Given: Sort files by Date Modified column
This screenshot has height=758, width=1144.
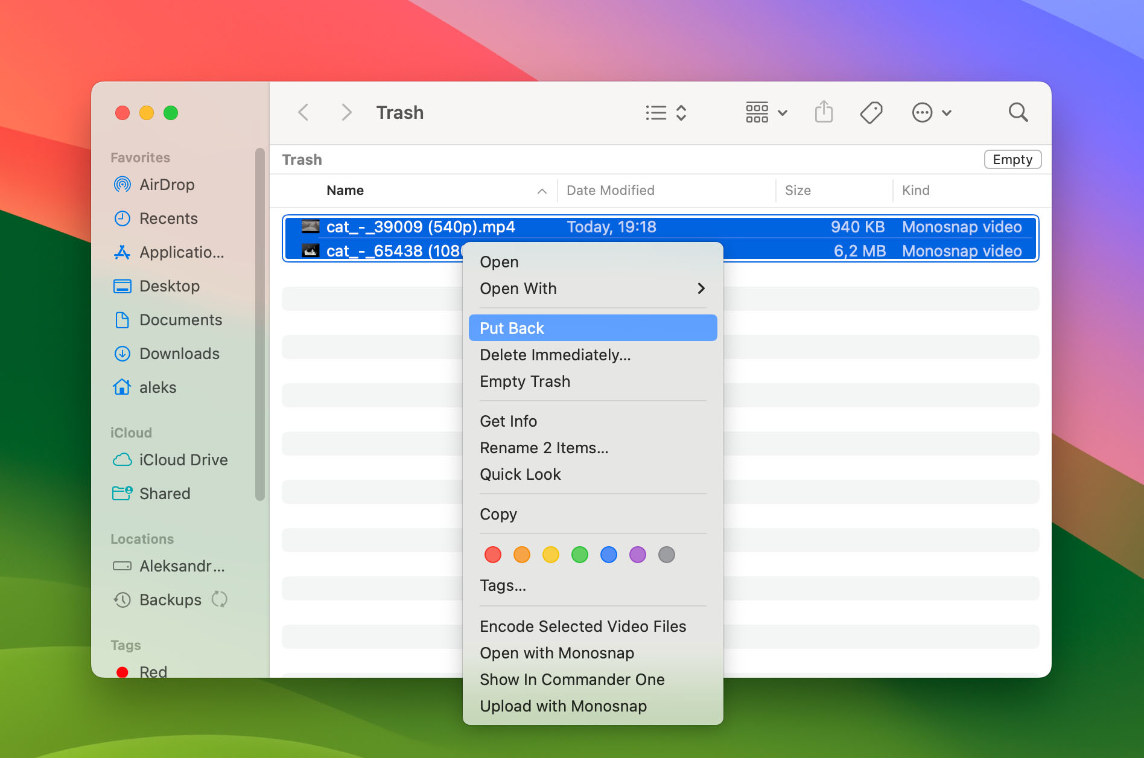Looking at the screenshot, I should coord(610,191).
